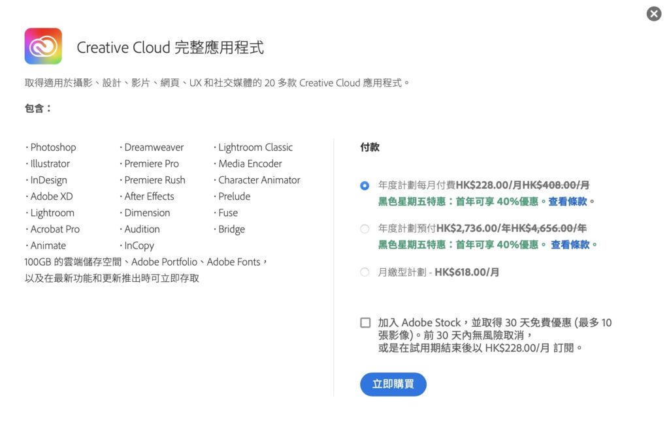Viewport: 669px width, 428px height.
Task: Click the 付款 payment heading
Action: coord(370,147)
